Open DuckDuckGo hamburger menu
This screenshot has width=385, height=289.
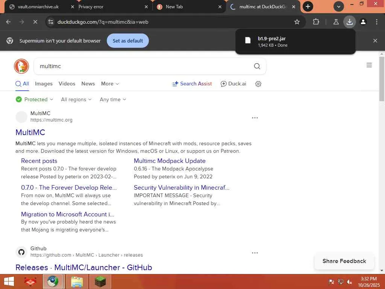369,65
